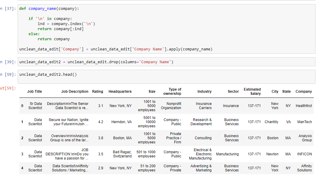Image resolution: width=317 pixels, height=175 pixels.
Task: Click the Estimated Salary column header
Action: tap(252, 91)
